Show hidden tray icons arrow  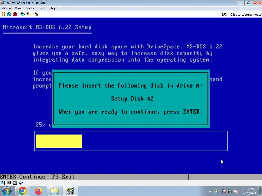210,191
